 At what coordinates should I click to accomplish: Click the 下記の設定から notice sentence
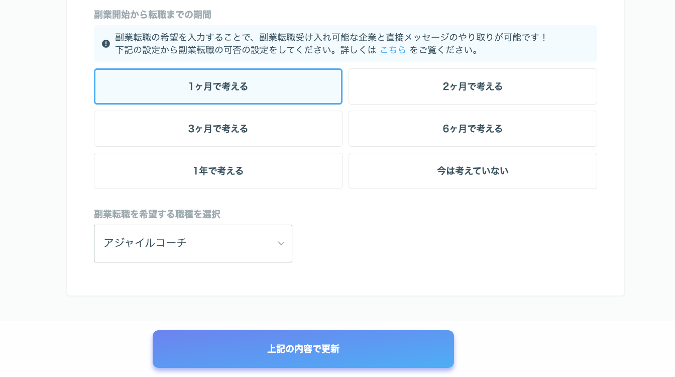point(246,50)
